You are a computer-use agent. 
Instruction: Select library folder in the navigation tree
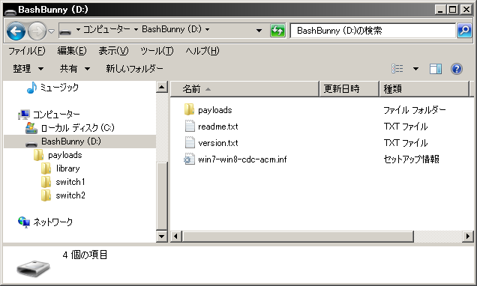tap(67, 168)
